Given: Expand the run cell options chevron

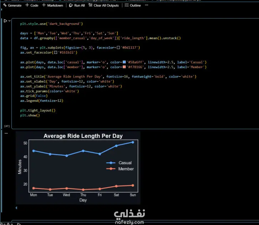Looking at the screenshot, I should pos(9,21).
